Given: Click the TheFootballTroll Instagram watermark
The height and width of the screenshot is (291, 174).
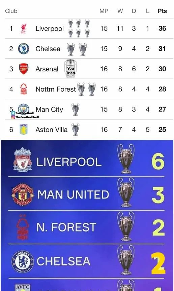Looking at the screenshot, I should pos(25,117).
